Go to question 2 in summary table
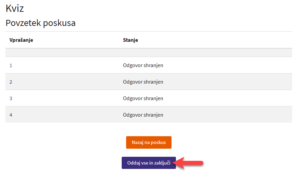Viewport: 300px width, 177px height. click(x=11, y=82)
